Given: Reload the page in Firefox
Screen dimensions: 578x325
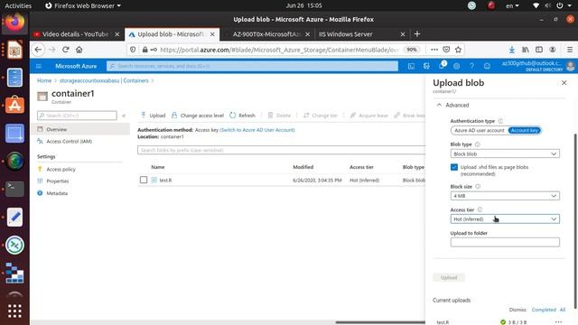Looking at the screenshot, I should tap(66, 50).
